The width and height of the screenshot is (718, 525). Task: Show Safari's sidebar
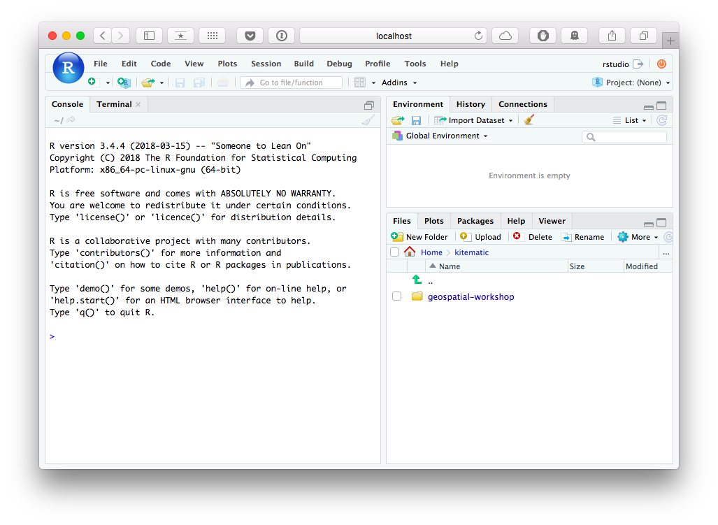tap(150, 36)
